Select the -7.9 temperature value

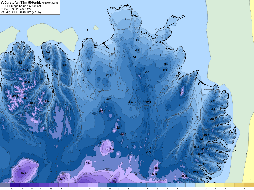(x=89, y=70)
